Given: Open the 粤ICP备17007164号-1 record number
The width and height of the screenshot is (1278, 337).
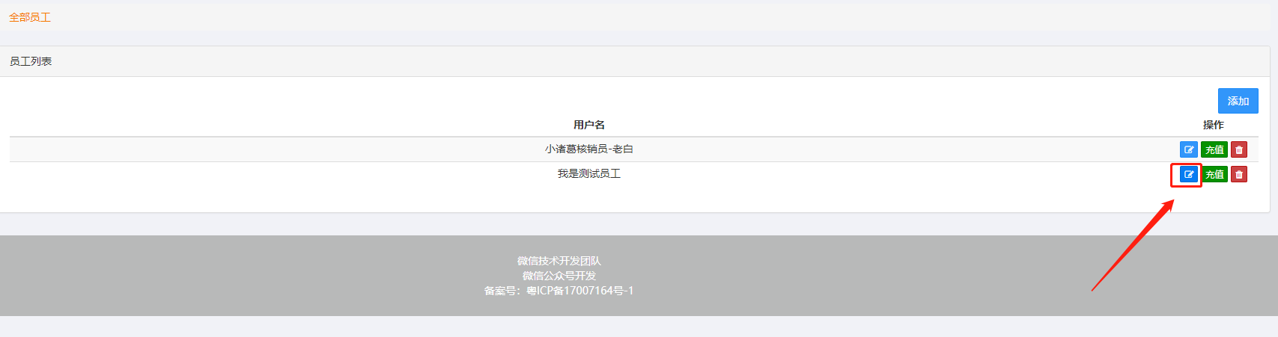Looking at the screenshot, I should (580, 291).
